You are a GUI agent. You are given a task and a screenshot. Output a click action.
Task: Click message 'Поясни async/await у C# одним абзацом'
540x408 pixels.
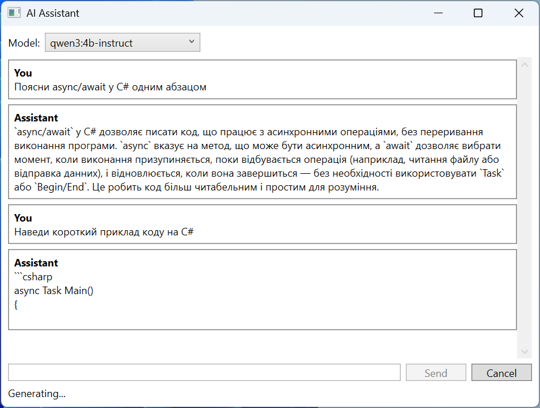pos(110,87)
